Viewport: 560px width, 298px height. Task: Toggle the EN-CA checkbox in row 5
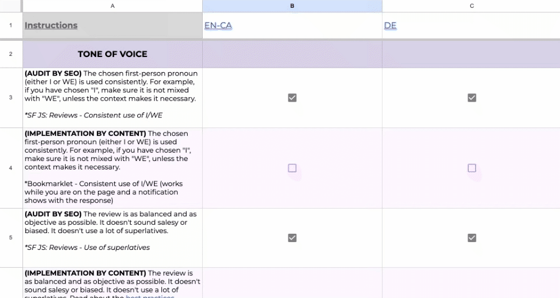click(292, 238)
